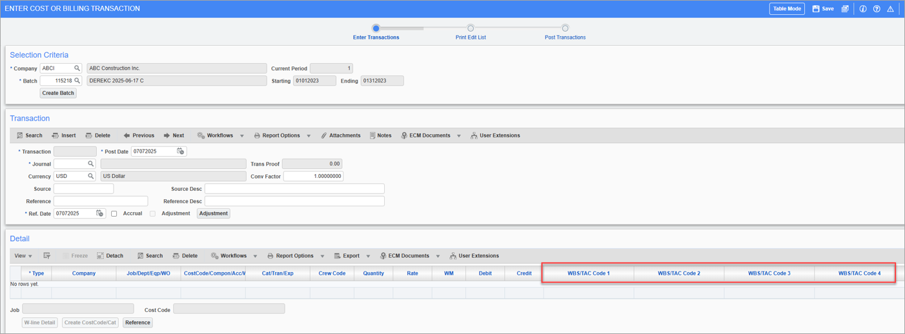Click Delete in Transaction toolbar
This screenshot has height=334, width=905.
[97, 135]
